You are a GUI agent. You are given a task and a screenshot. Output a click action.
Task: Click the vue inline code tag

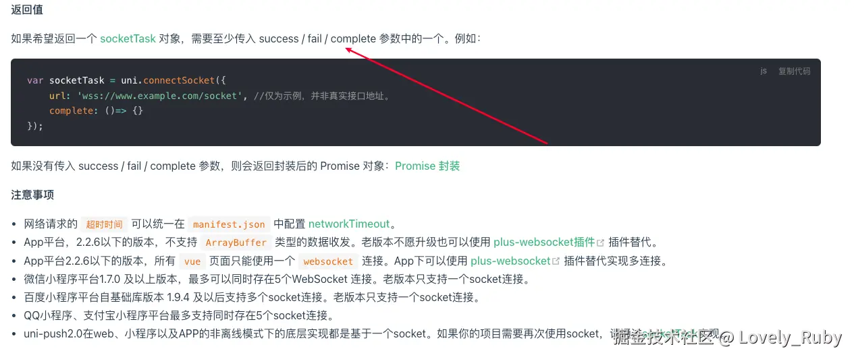coord(192,261)
